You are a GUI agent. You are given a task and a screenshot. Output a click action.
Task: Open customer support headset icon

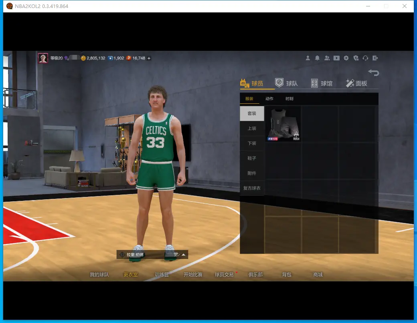click(x=365, y=58)
